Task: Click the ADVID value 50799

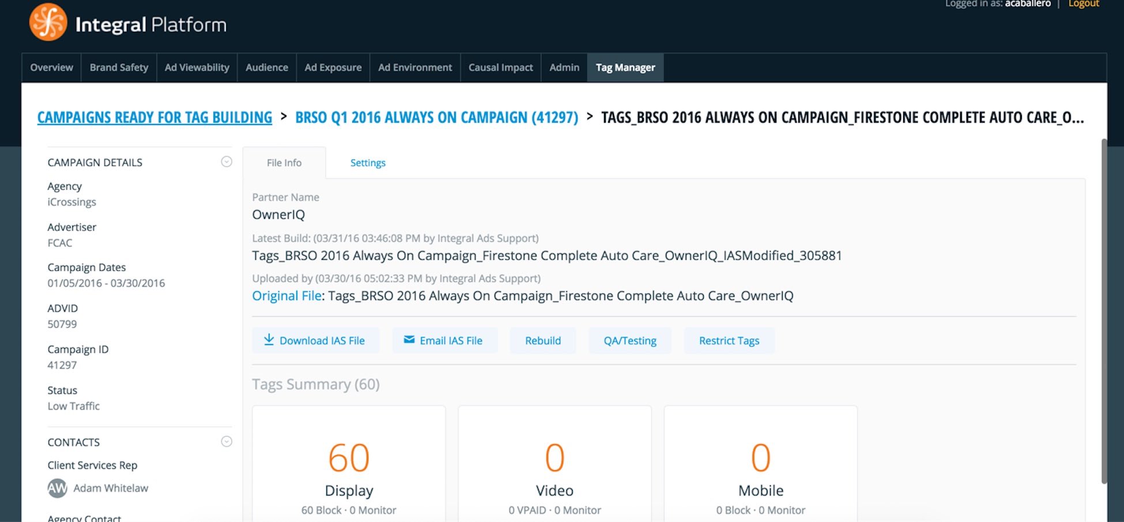Action: tap(62, 324)
